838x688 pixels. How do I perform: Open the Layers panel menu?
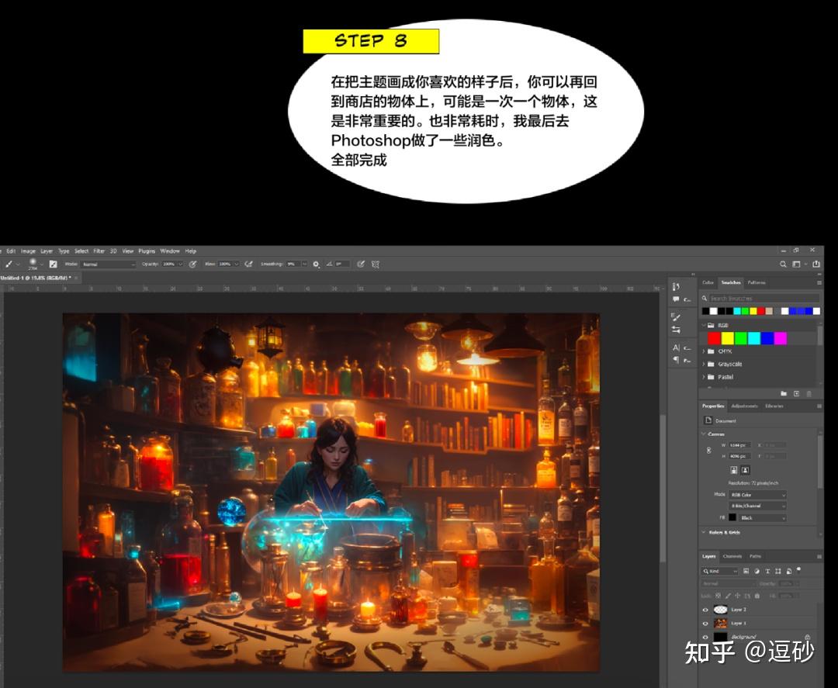pos(819,556)
